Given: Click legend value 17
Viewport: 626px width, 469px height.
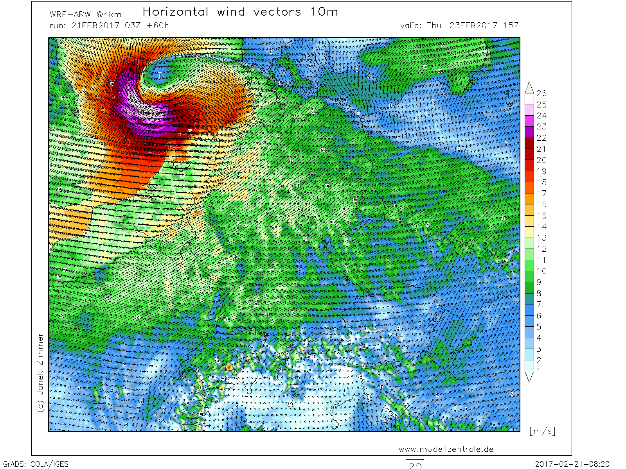Looking at the screenshot, I should tap(541, 193).
